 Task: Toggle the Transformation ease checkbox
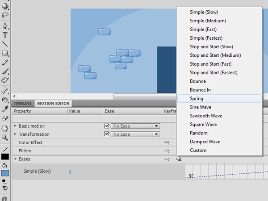[x=107, y=134]
